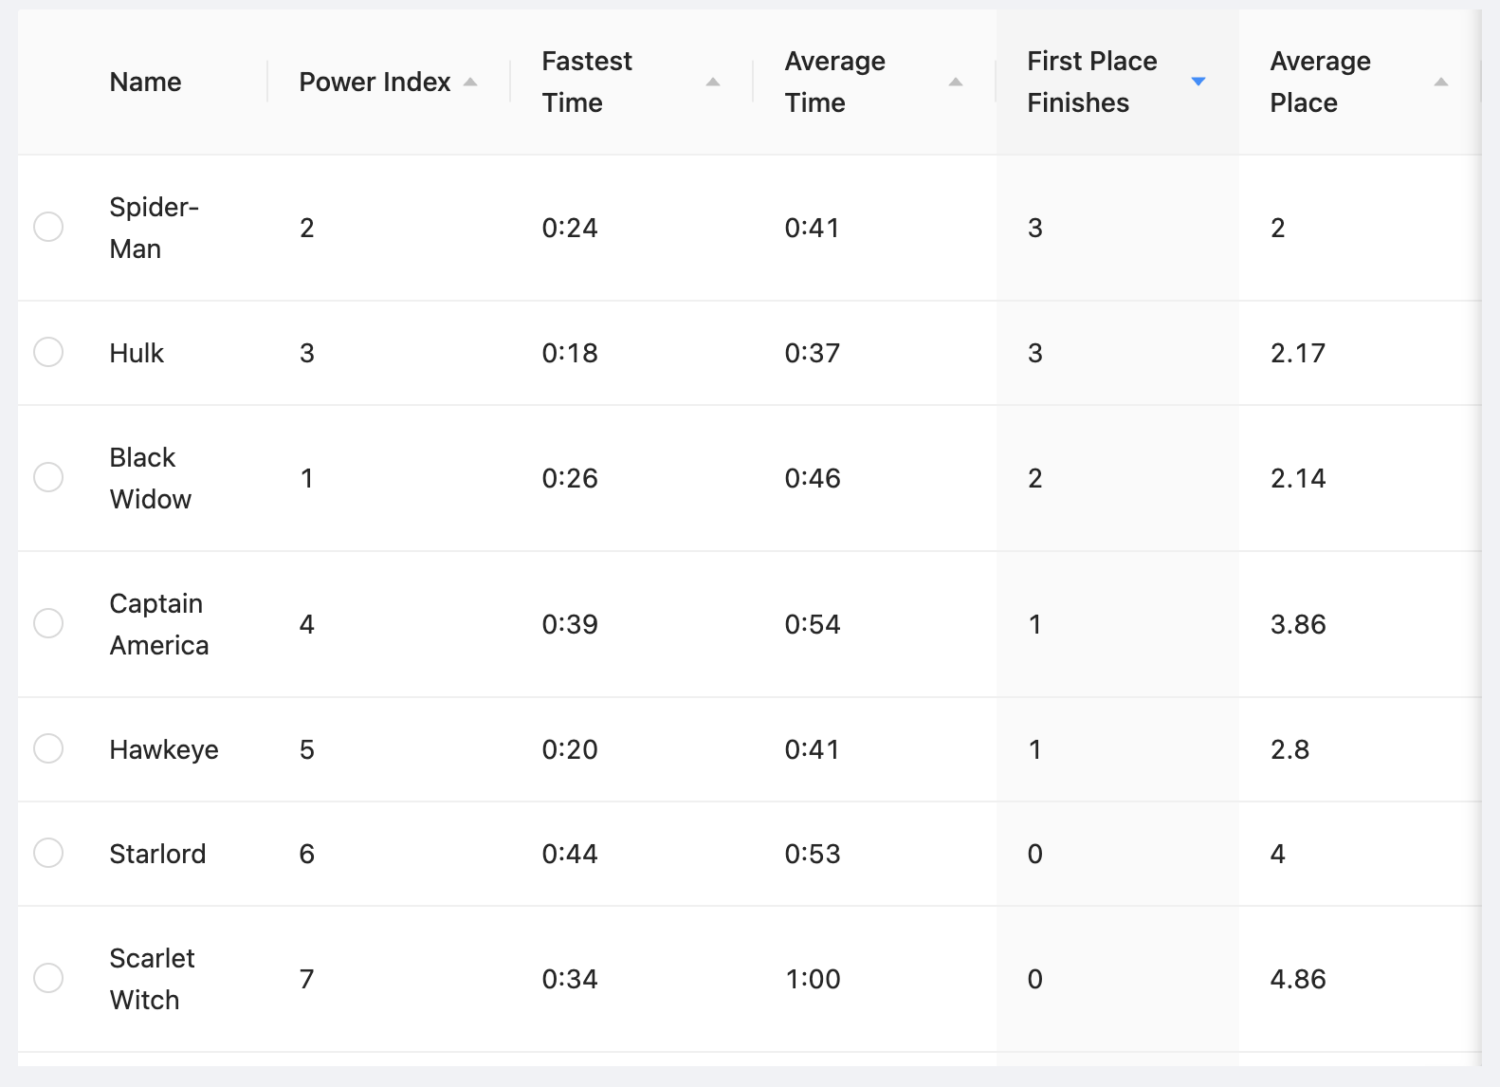Screen dimensions: 1500x1087
Task: Select the Scarlet Witch radio button
Action: (x=48, y=978)
